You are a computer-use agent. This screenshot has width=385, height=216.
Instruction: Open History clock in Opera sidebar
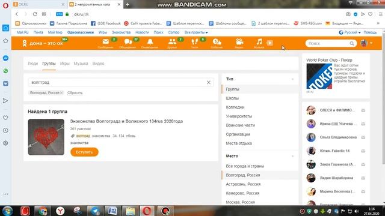(x=5, y=131)
